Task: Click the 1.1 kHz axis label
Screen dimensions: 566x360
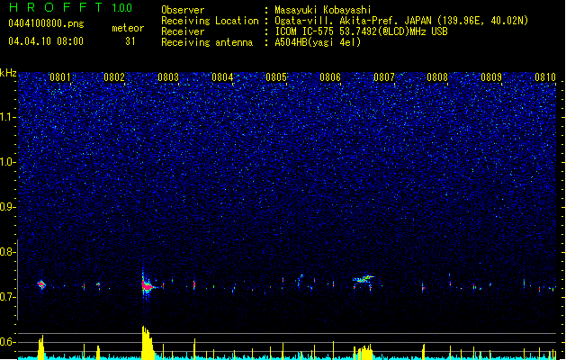Action: pyautogui.click(x=7, y=117)
